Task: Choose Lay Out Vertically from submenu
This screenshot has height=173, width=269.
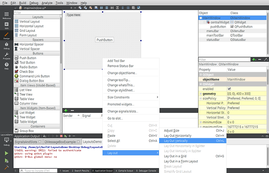Action: click(x=193, y=141)
